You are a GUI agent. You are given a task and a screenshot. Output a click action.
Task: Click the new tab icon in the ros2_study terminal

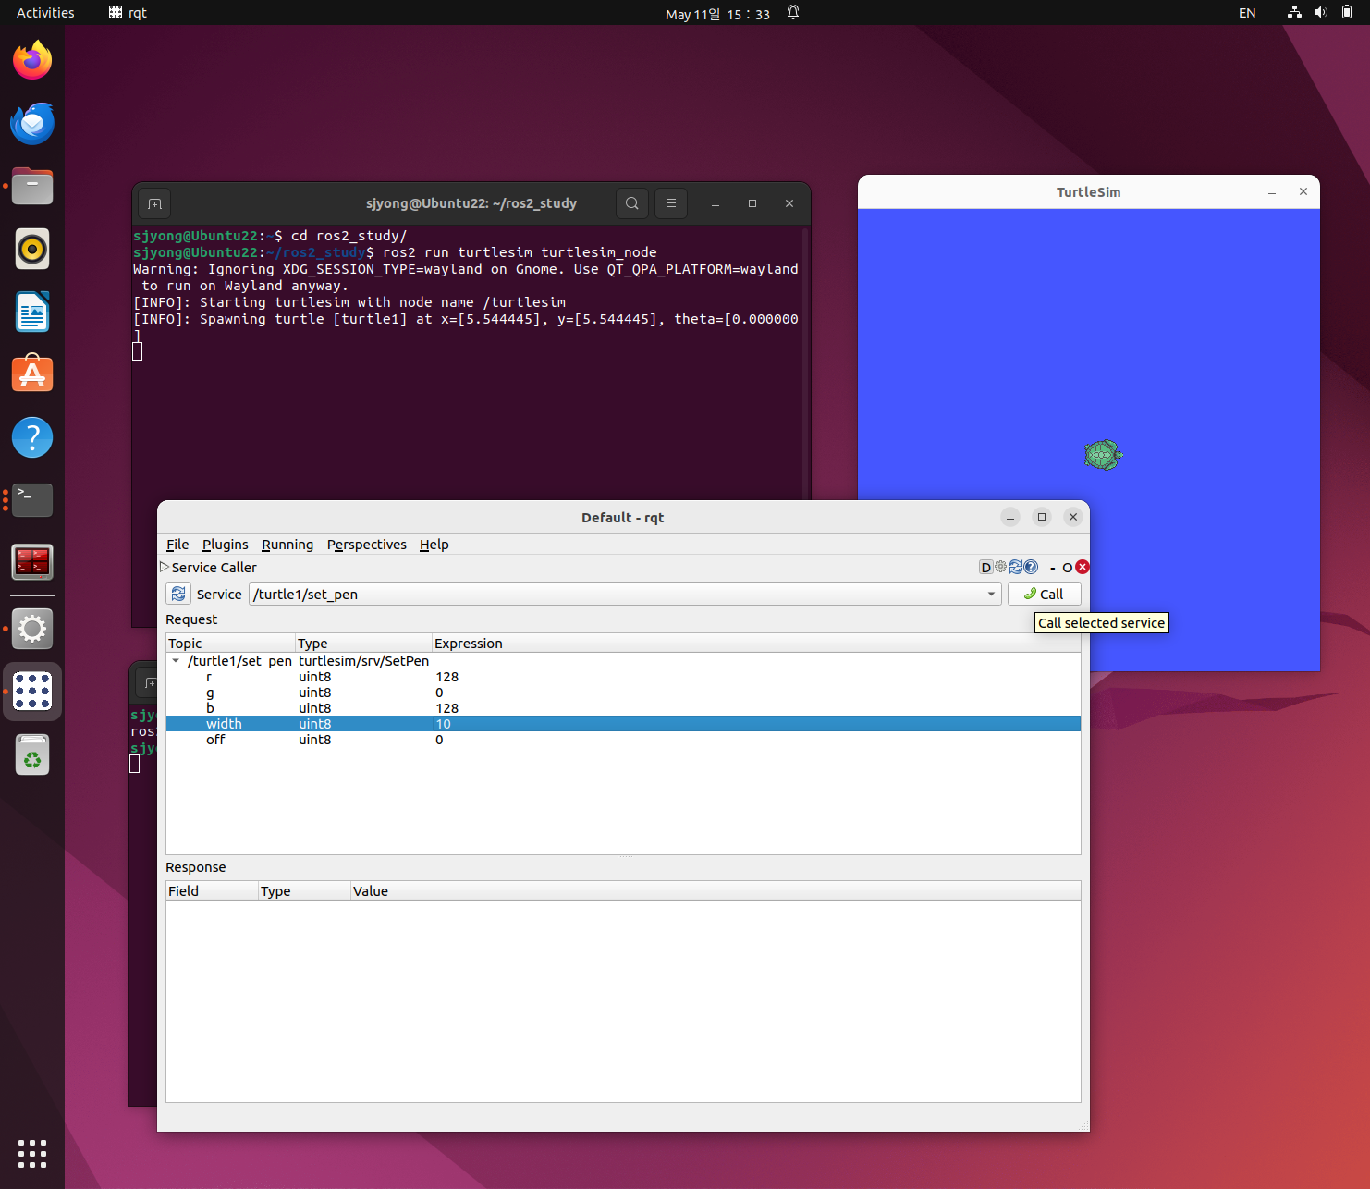(155, 203)
